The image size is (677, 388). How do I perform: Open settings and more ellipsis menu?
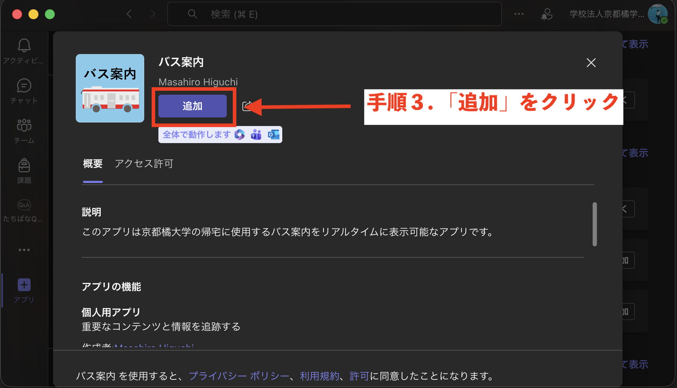[x=519, y=14]
